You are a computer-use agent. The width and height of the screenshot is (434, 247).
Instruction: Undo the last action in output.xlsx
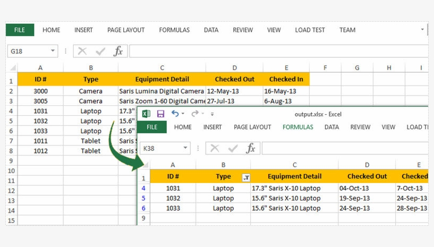175,113
